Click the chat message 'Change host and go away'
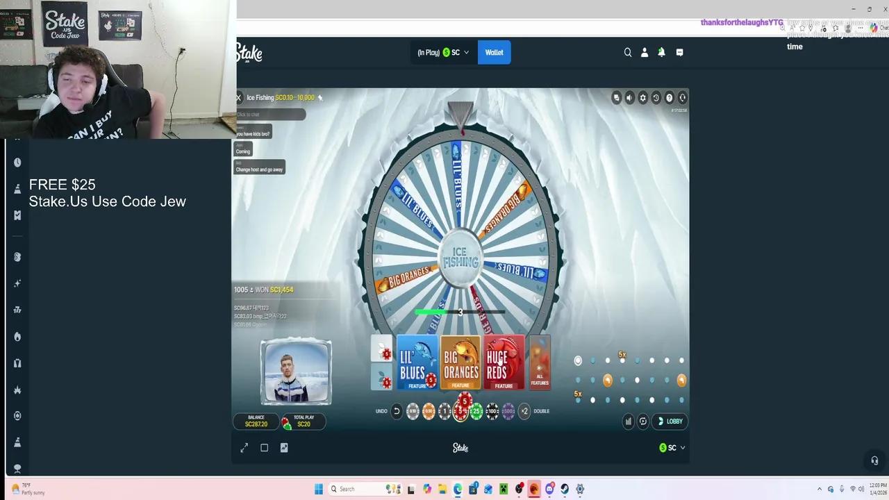 [x=259, y=167]
